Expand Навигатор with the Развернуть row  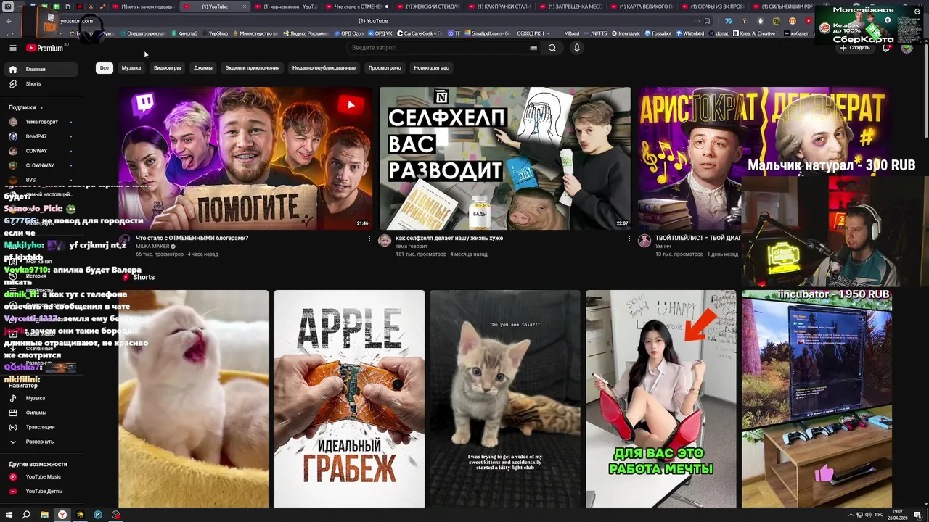tap(40, 442)
